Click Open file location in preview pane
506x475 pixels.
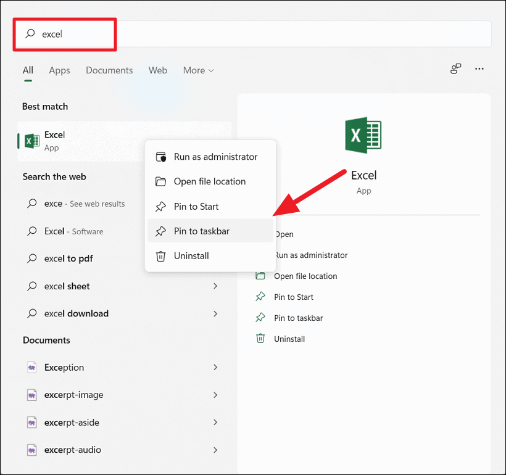click(x=305, y=276)
